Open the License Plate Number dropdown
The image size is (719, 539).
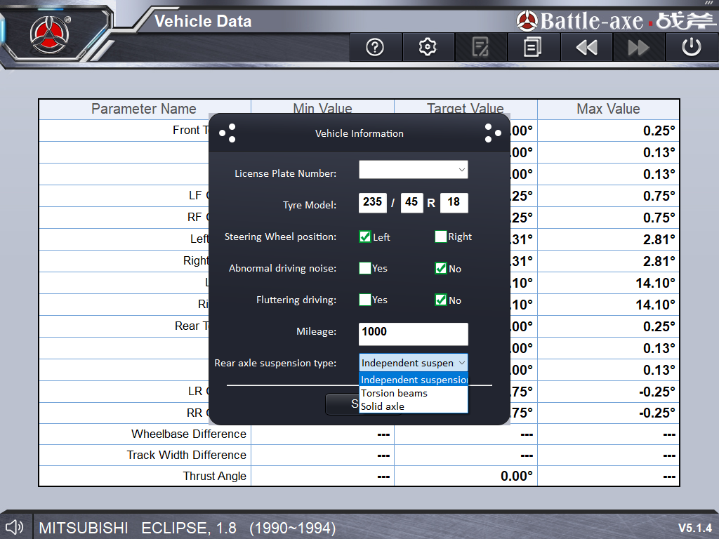(x=413, y=170)
